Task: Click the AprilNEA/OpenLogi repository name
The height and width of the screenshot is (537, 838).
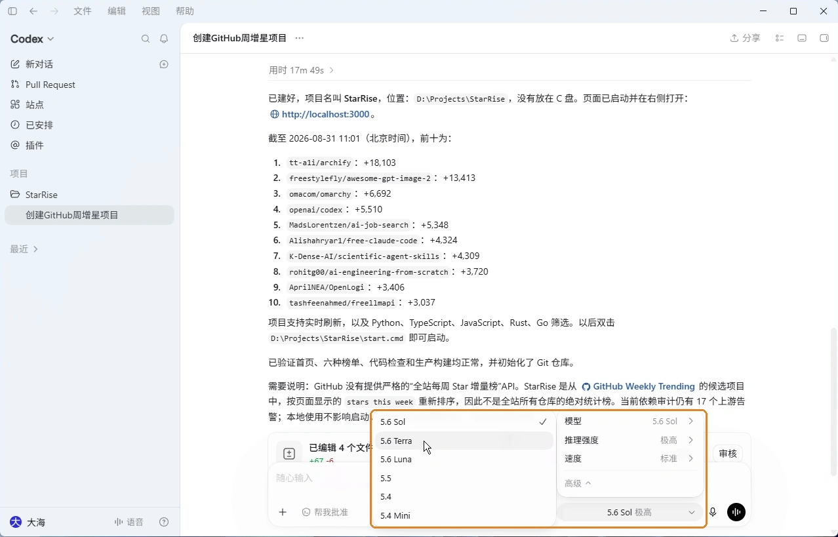Action: tap(327, 287)
